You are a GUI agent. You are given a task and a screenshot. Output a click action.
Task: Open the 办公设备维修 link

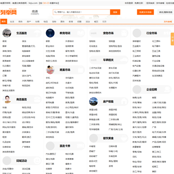(x=28, y=61)
